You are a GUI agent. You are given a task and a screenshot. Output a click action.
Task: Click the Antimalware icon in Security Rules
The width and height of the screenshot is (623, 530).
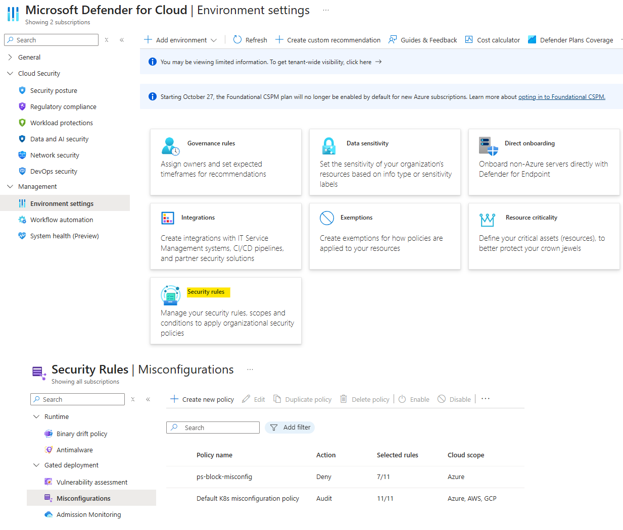49,450
